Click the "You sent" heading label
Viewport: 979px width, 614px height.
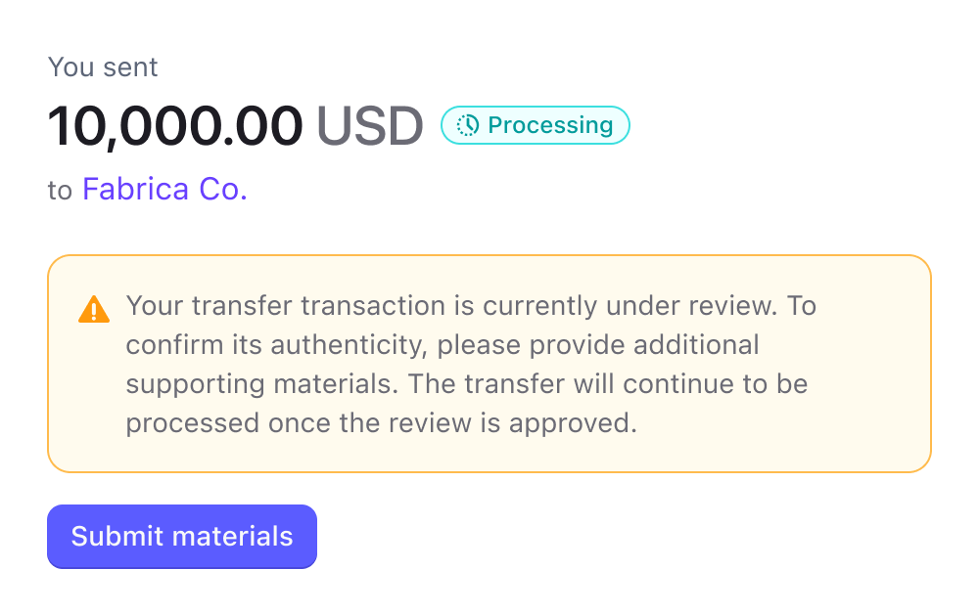click(103, 67)
